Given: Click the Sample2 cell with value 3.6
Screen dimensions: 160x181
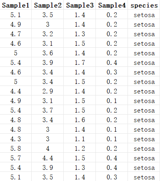Looking at the screenshot, I should [x=48, y=53].
